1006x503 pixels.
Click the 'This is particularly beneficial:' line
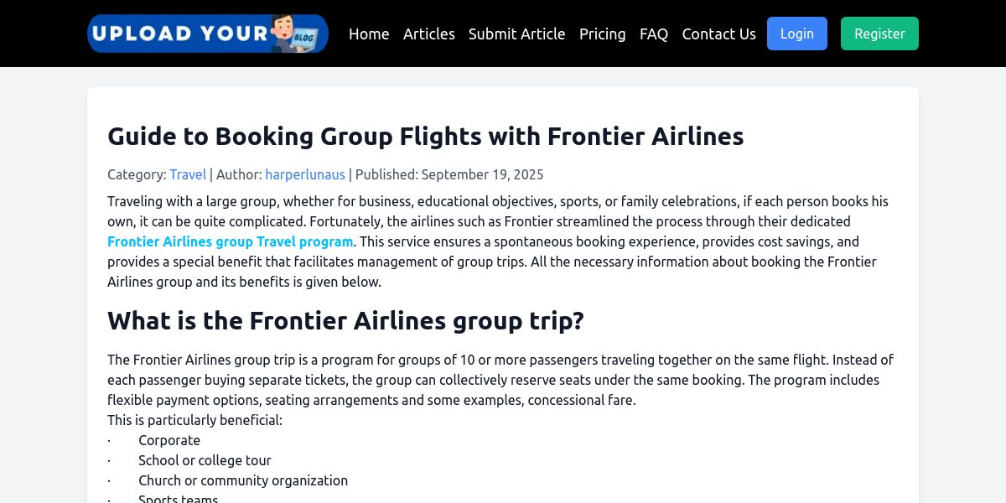click(194, 420)
